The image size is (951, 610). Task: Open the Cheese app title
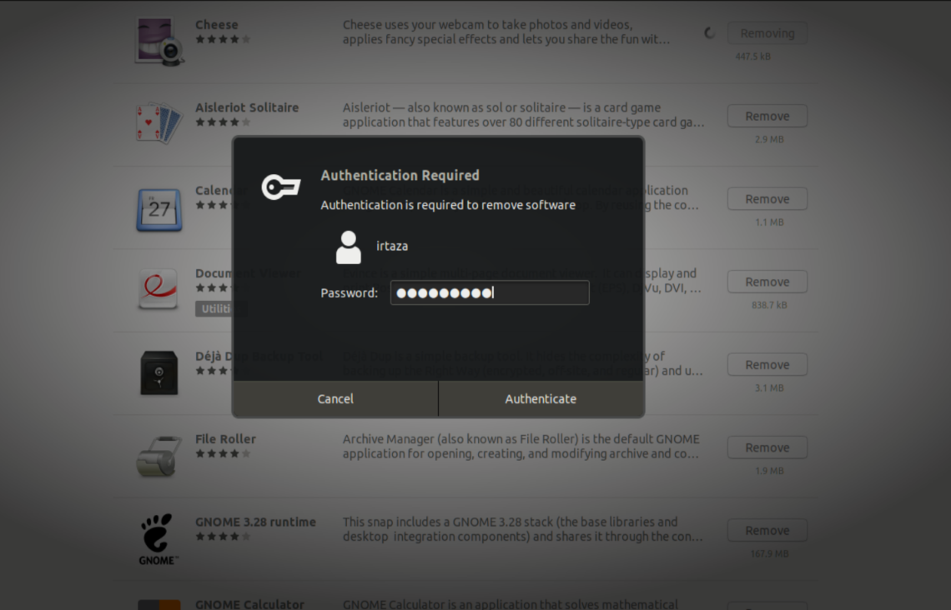(x=217, y=25)
